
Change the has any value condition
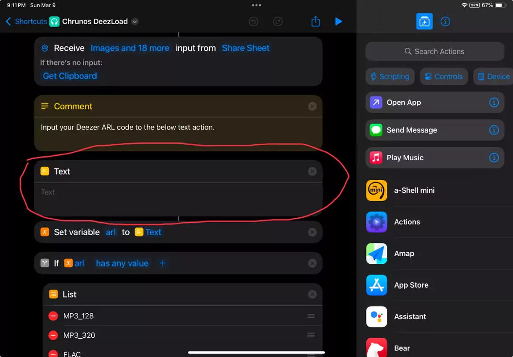coord(122,263)
